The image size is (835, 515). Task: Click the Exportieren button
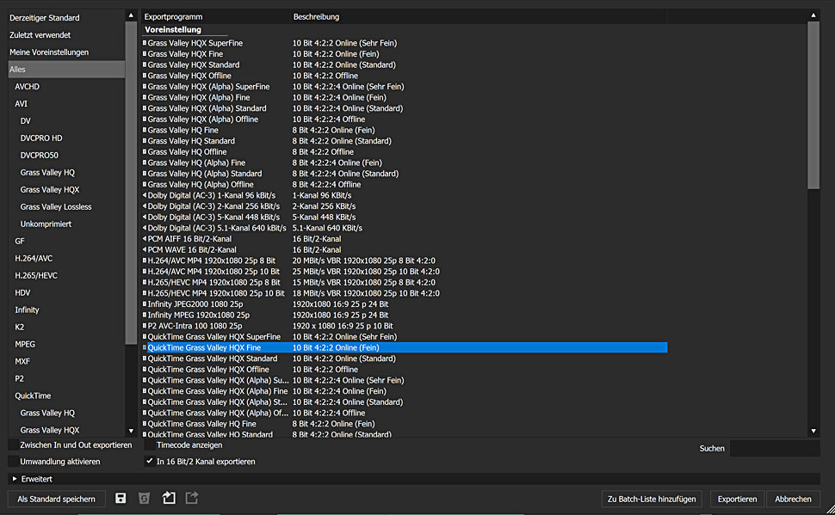[x=737, y=499]
